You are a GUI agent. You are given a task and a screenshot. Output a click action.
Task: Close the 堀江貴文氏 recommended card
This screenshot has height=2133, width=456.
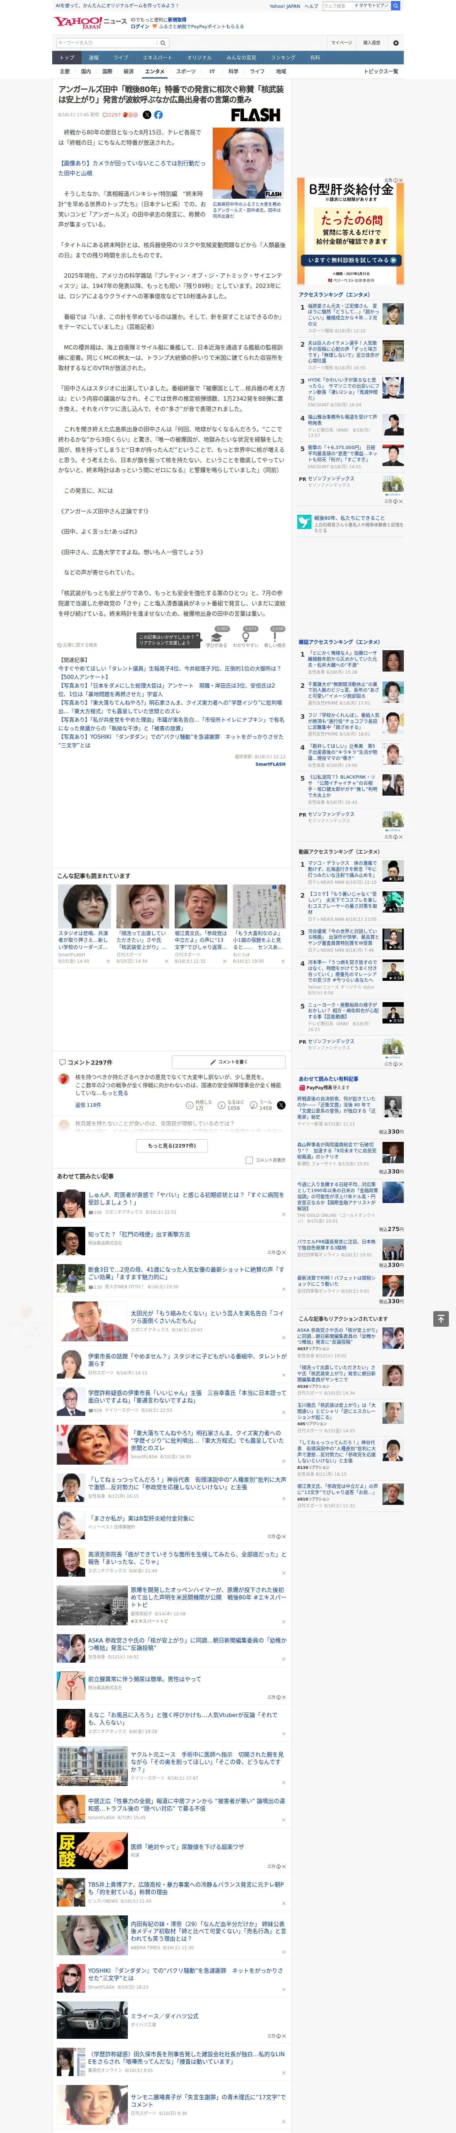pyautogui.click(x=224, y=961)
